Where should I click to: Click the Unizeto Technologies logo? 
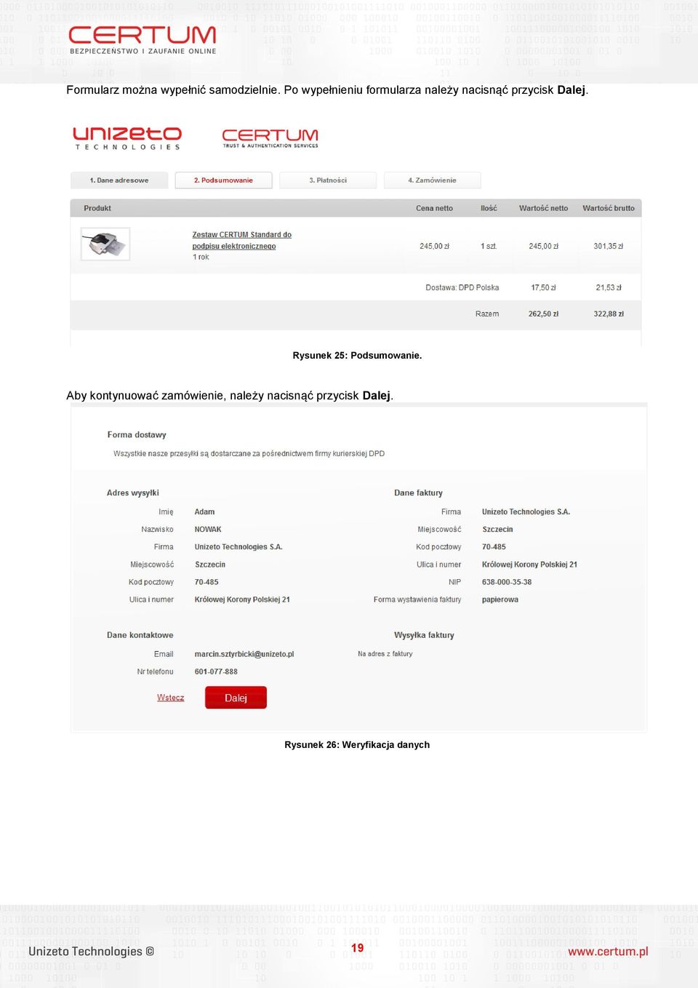tap(127, 138)
